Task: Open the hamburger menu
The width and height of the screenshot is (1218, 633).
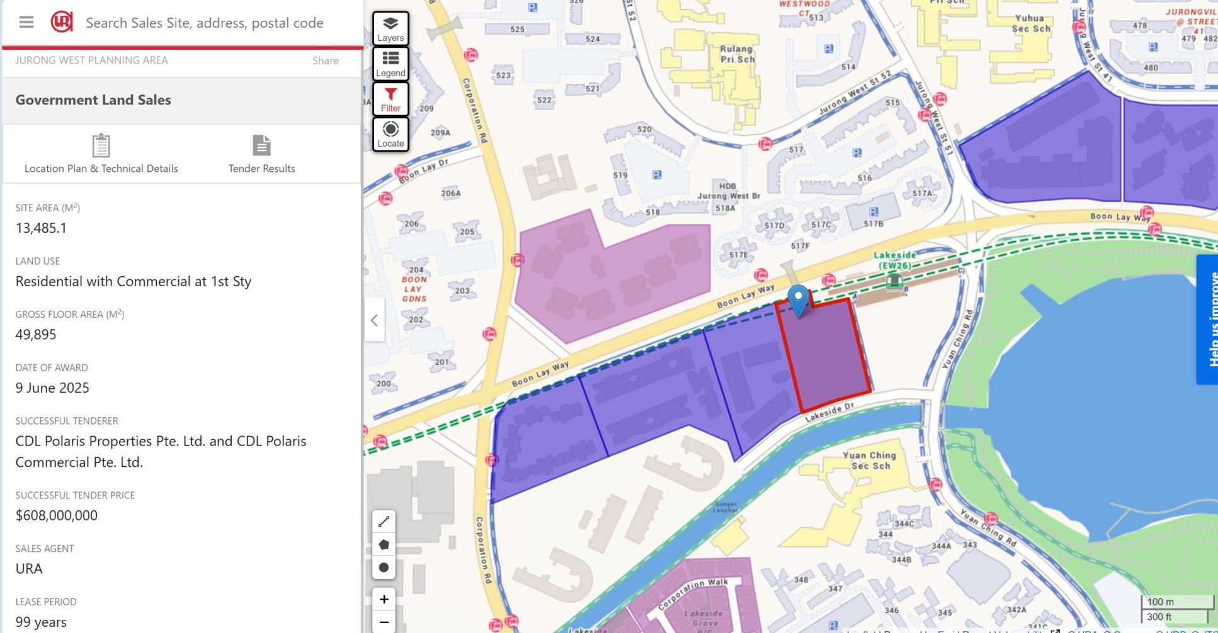Action: point(26,23)
